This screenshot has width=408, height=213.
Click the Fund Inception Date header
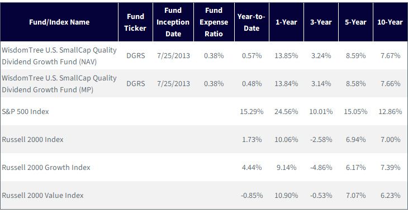[x=173, y=22]
